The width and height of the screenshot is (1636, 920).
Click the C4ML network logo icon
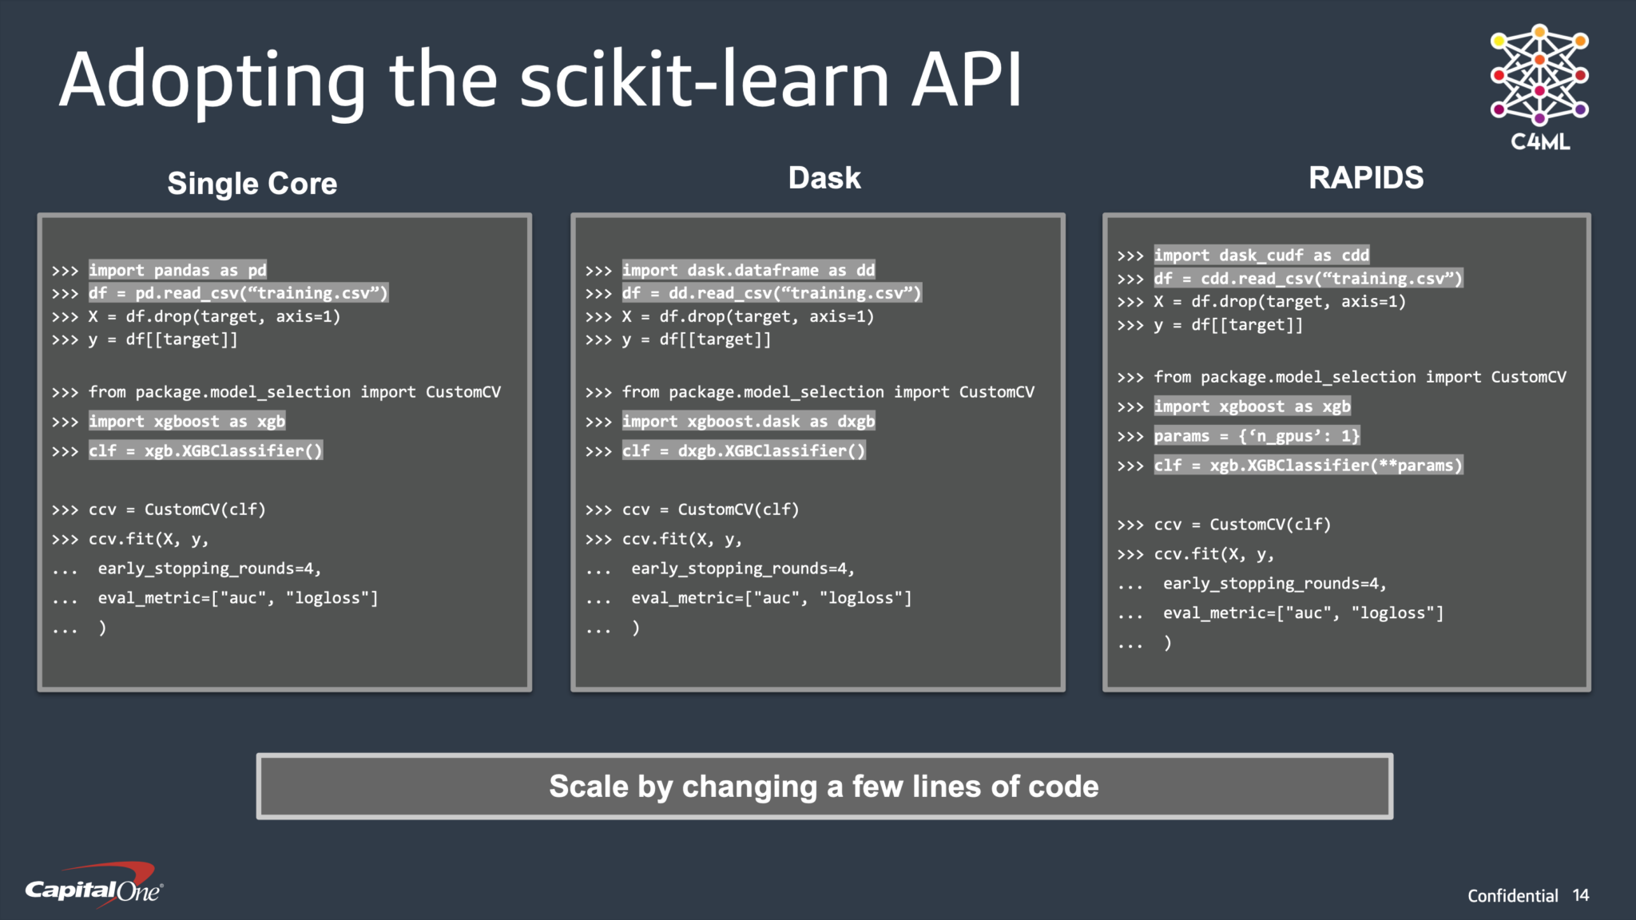1539,74
